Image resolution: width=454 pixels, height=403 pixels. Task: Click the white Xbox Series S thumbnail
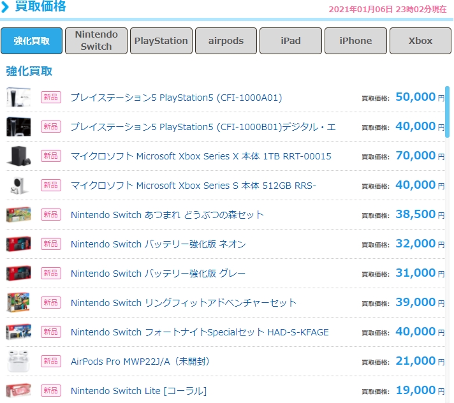[18, 185]
